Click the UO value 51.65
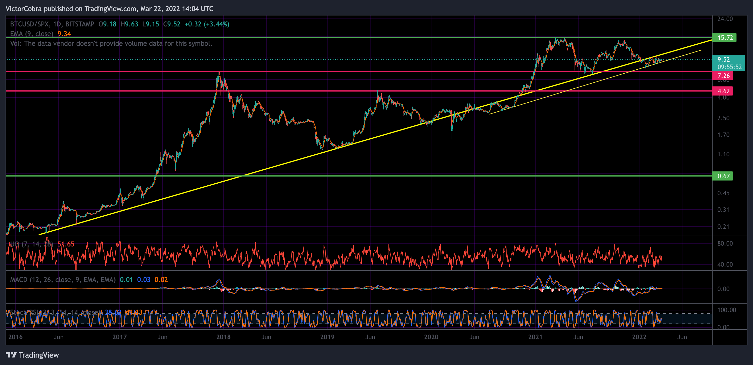This screenshot has width=753, height=365. tap(66, 244)
